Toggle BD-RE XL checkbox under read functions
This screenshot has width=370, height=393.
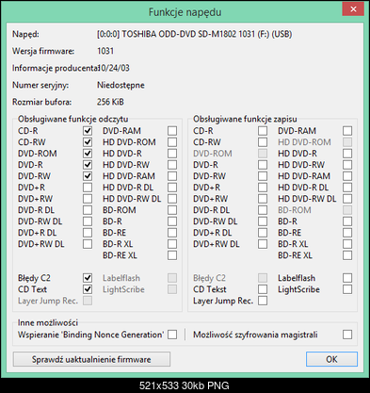click(x=172, y=255)
